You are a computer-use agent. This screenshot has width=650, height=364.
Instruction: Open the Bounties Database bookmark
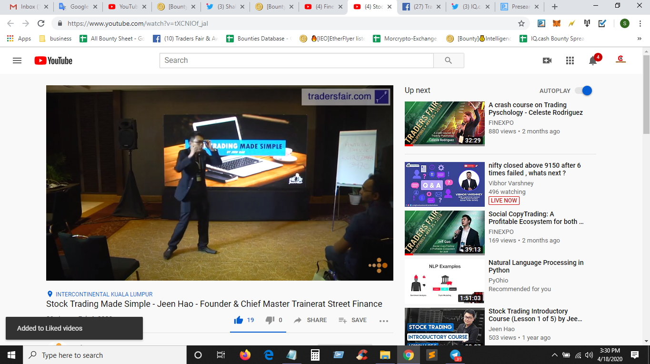(x=260, y=39)
